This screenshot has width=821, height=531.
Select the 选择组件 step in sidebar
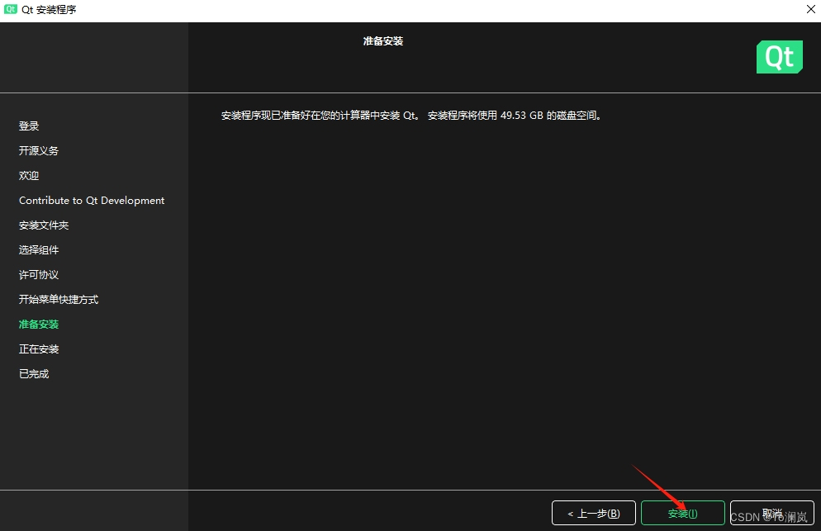click(x=39, y=249)
